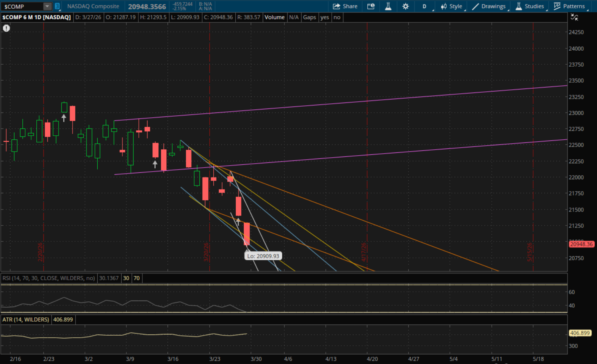Expand the Drawings menu
Screen dimensions: 597x364
tap(489, 6)
